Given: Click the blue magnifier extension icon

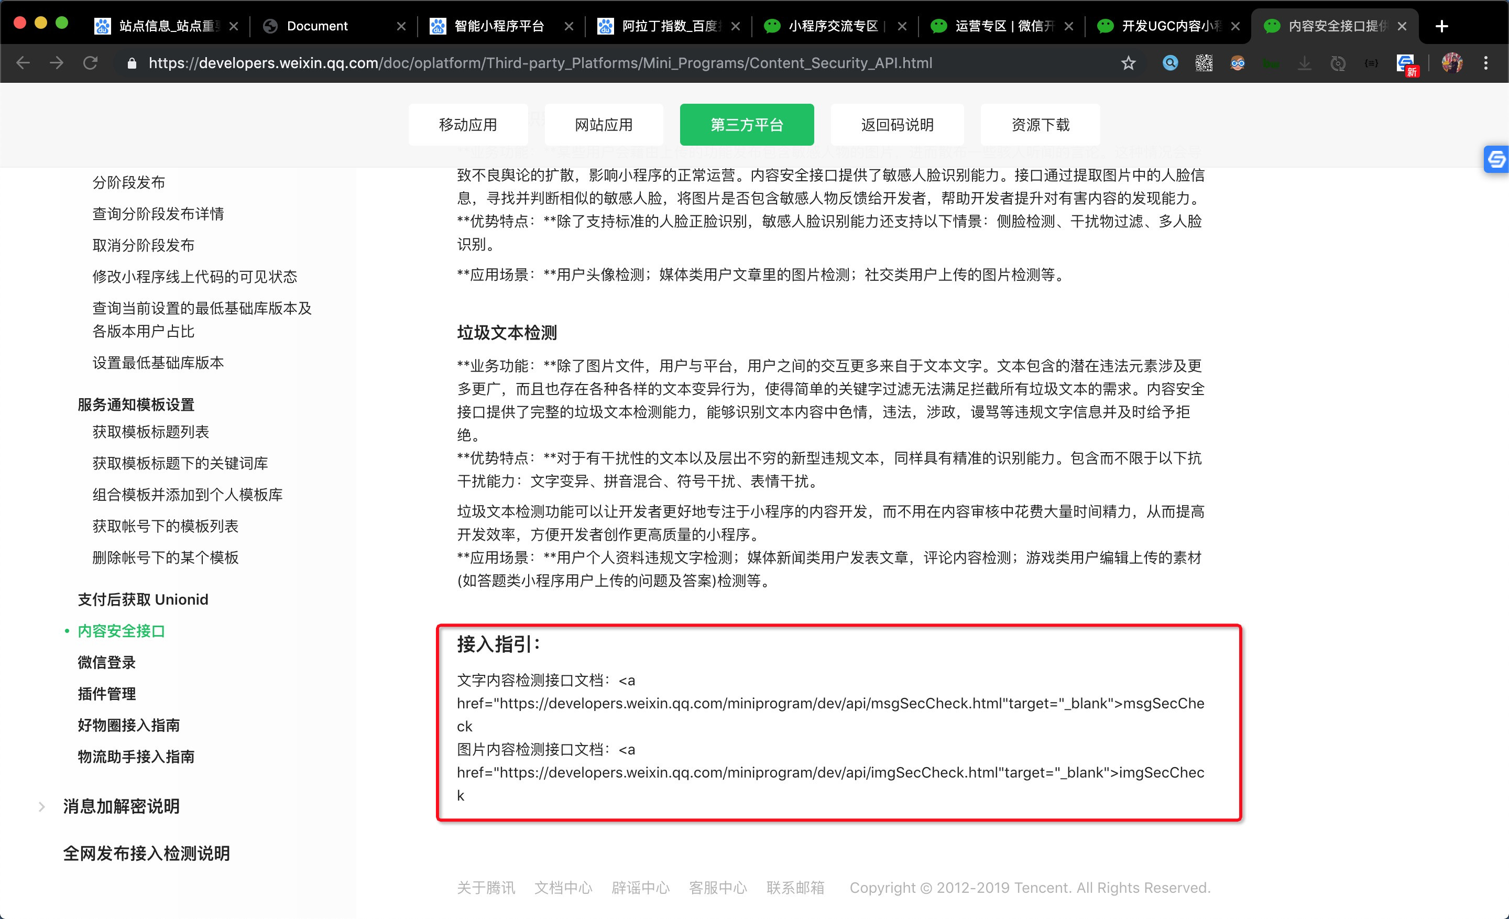Looking at the screenshot, I should [1169, 63].
